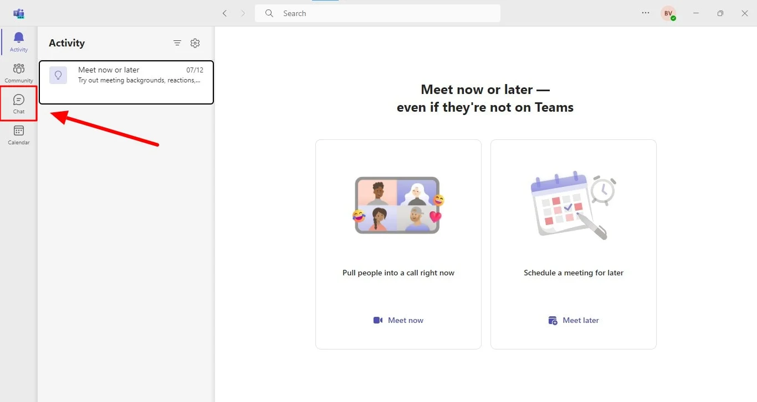Open the Activity bell in sidebar
This screenshot has height=402, width=757.
[19, 41]
